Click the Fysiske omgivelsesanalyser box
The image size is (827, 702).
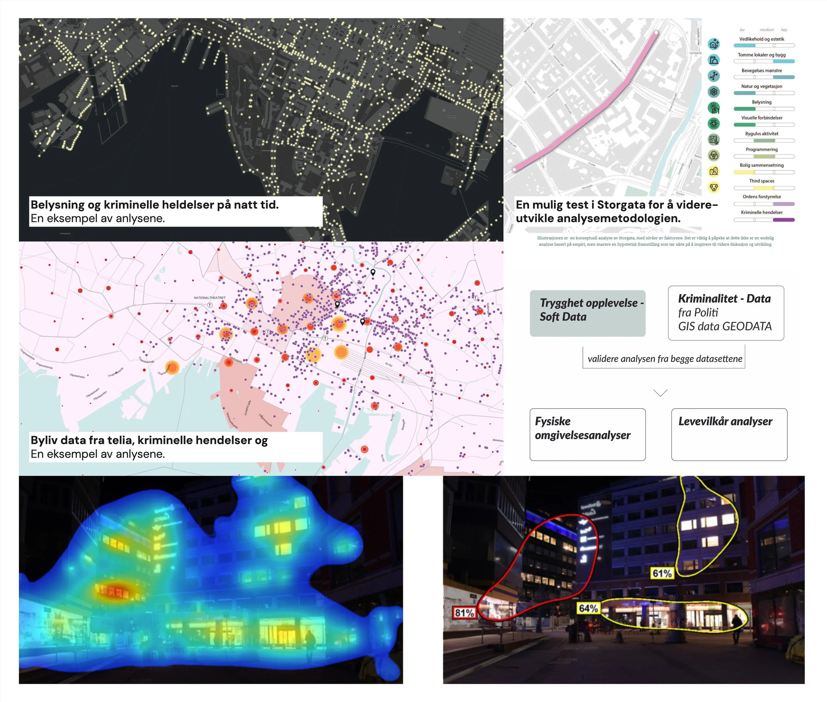click(588, 434)
